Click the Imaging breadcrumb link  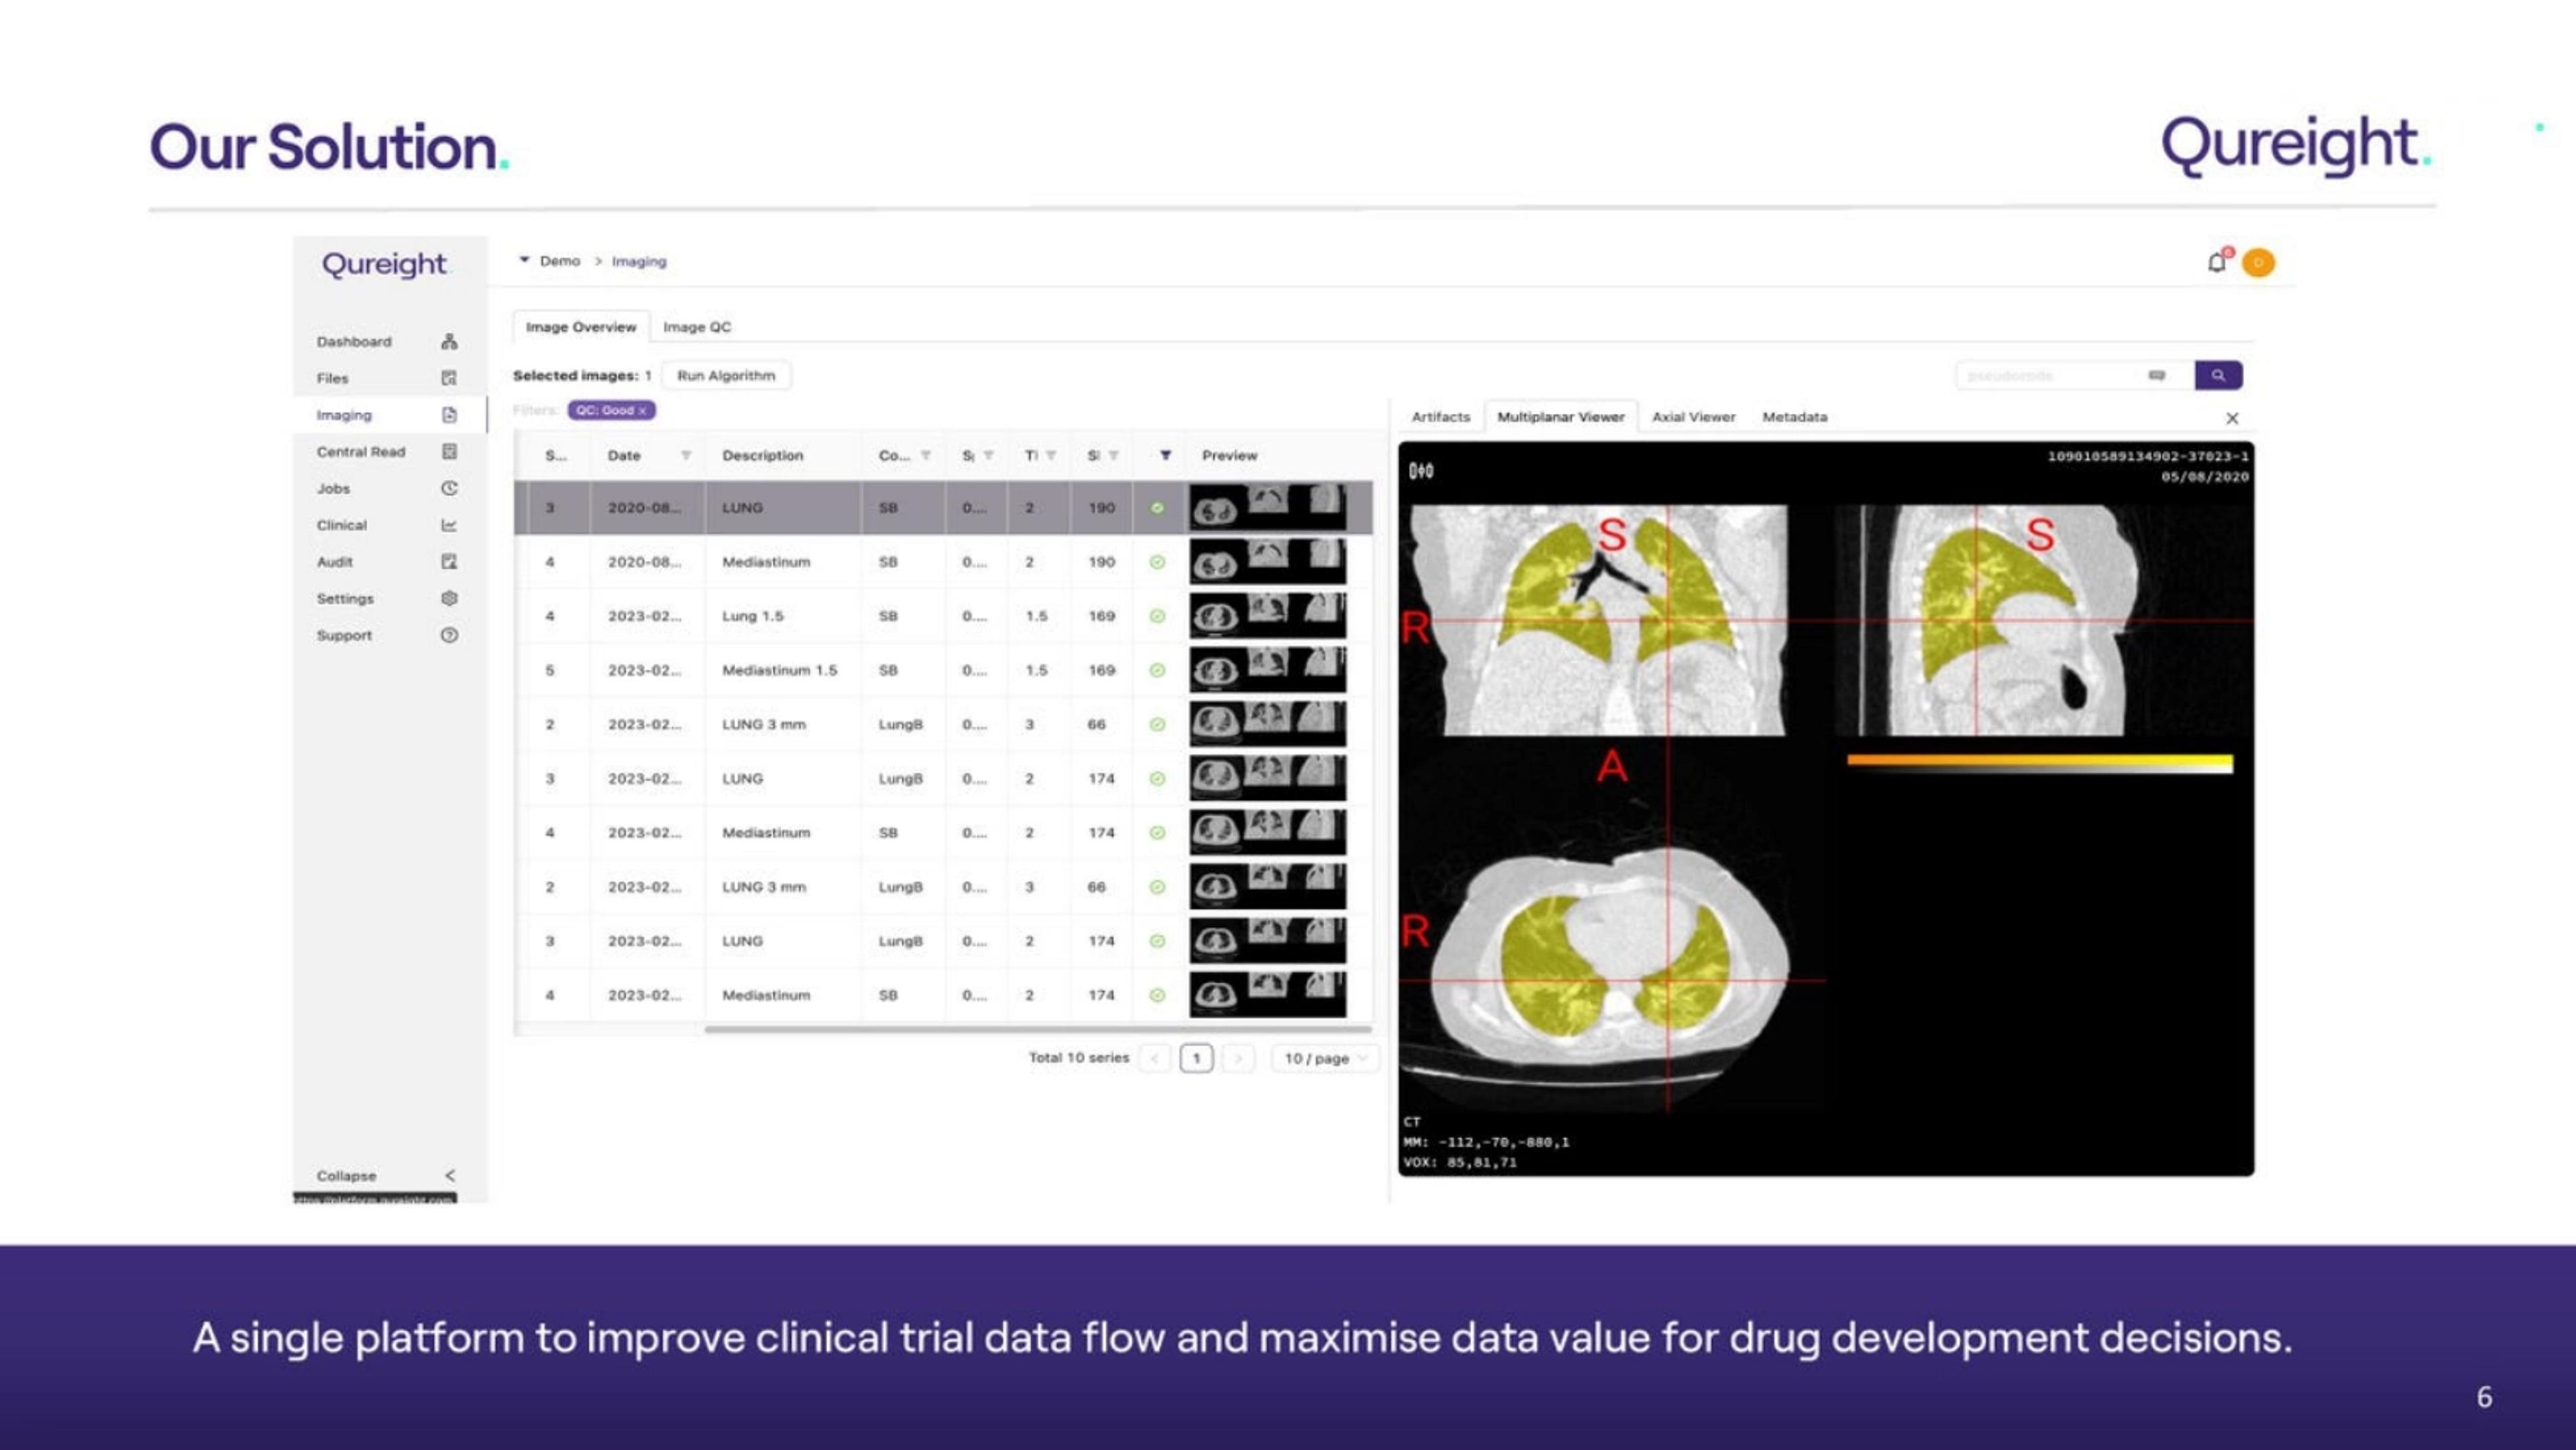(639, 261)
